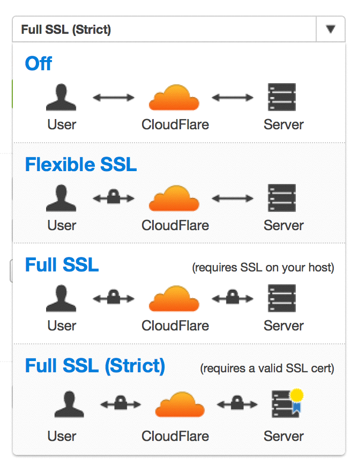The image size is (358, 471).
Task: Click "User" label in Flexible SSL row
Action: [x=62, y=226]
